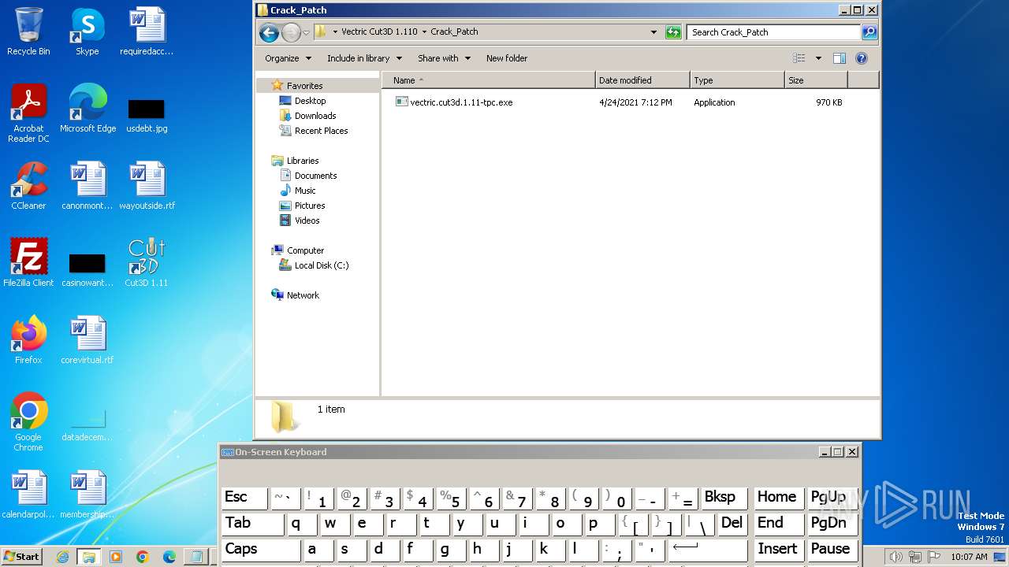This screenshot has width=1009, height=567.
Task: Open the Start menu
Action: point(21,557)
